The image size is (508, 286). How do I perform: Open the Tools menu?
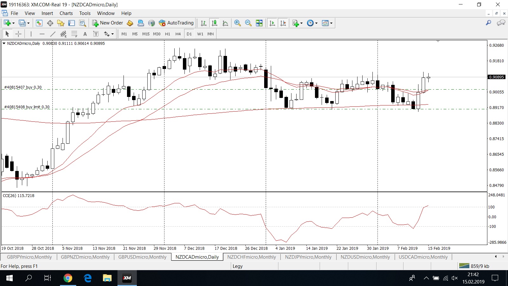tap(85, 13)
